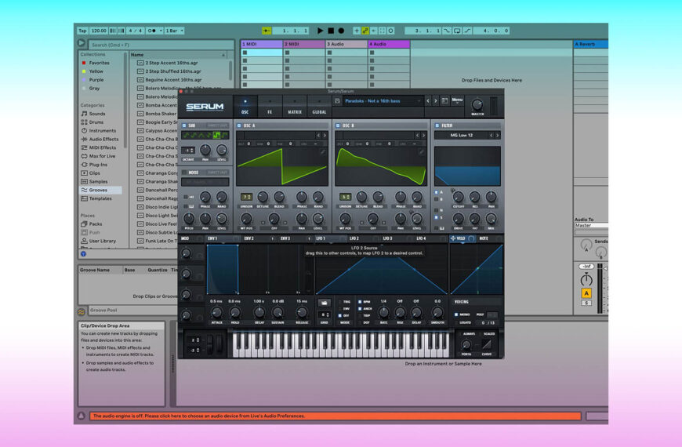Click the browser search field
This screenshot has width=682, height=447.
click(x=161, y=45)
